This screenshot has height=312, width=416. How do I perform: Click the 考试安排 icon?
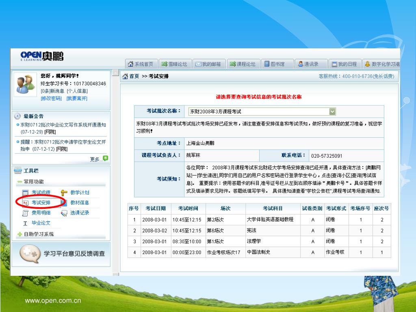click(x=25, y=203)
